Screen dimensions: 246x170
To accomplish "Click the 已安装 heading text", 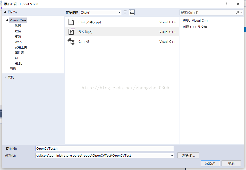I will tap(12, 12).
